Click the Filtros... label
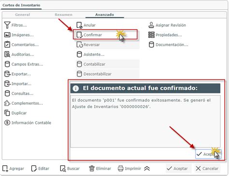Image resolution: width=229 pixels, height=176 pixels. 19,25
